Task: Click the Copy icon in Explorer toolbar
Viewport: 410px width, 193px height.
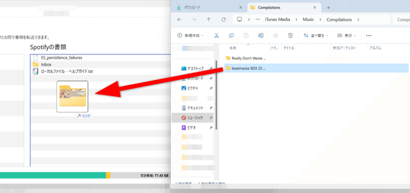Action: coord(231,36)
